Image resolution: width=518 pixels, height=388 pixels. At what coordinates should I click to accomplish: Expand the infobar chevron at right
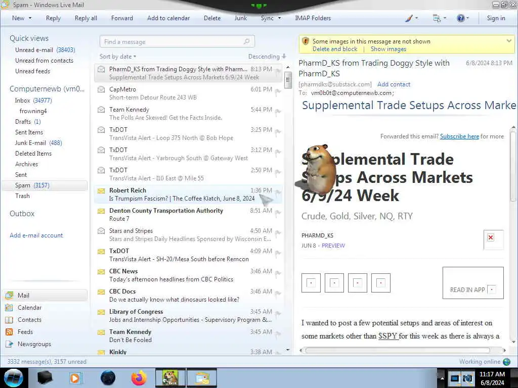coord(509,41)
